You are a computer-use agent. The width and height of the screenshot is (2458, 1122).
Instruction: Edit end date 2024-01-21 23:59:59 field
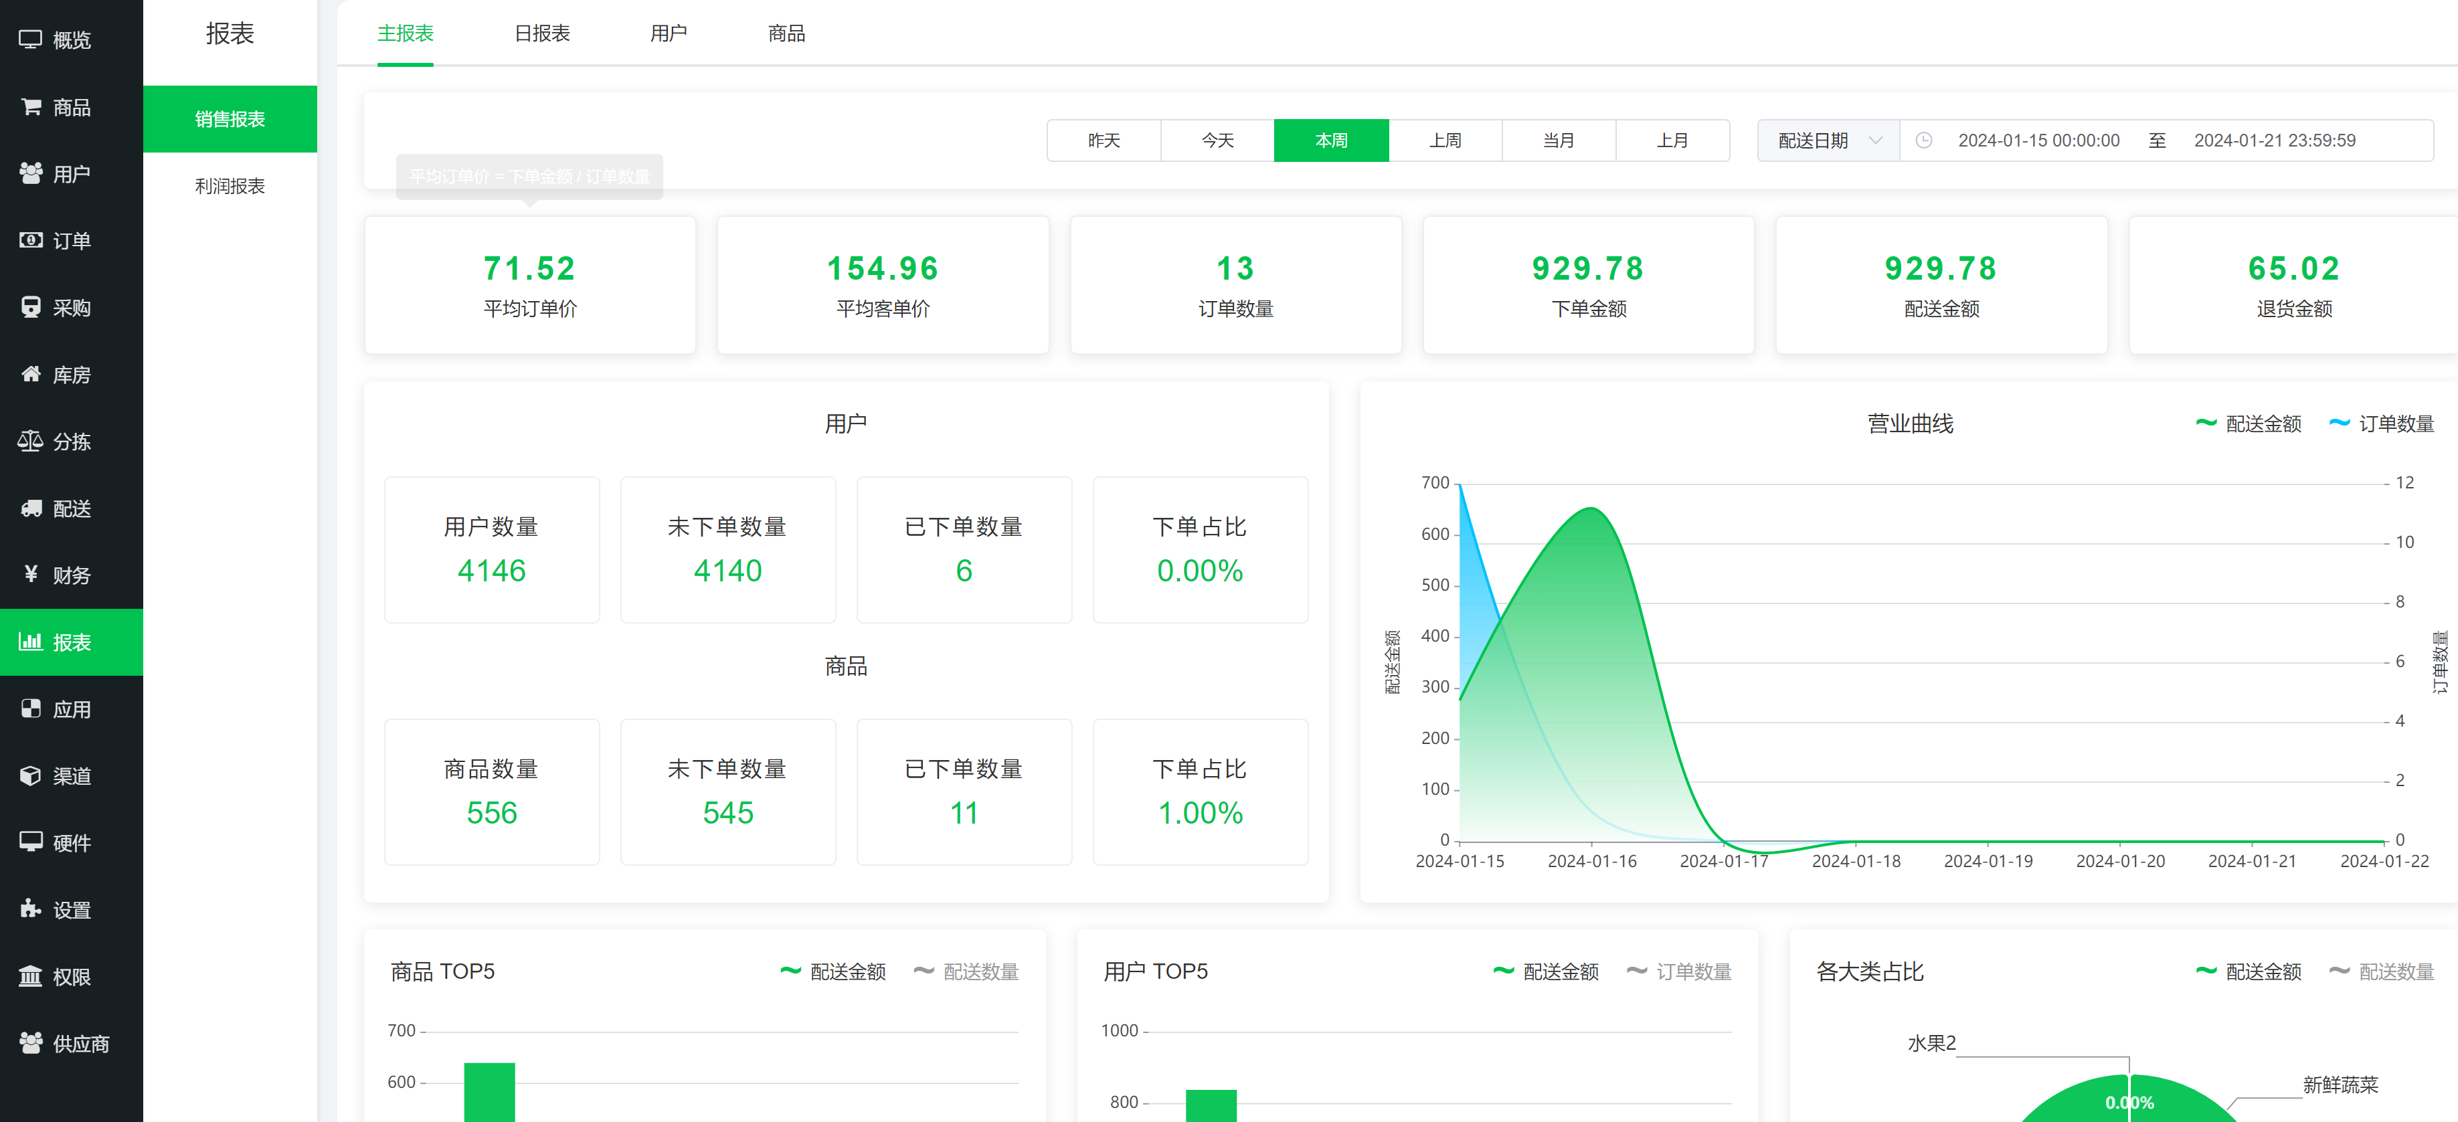[x=2275, y=141]
